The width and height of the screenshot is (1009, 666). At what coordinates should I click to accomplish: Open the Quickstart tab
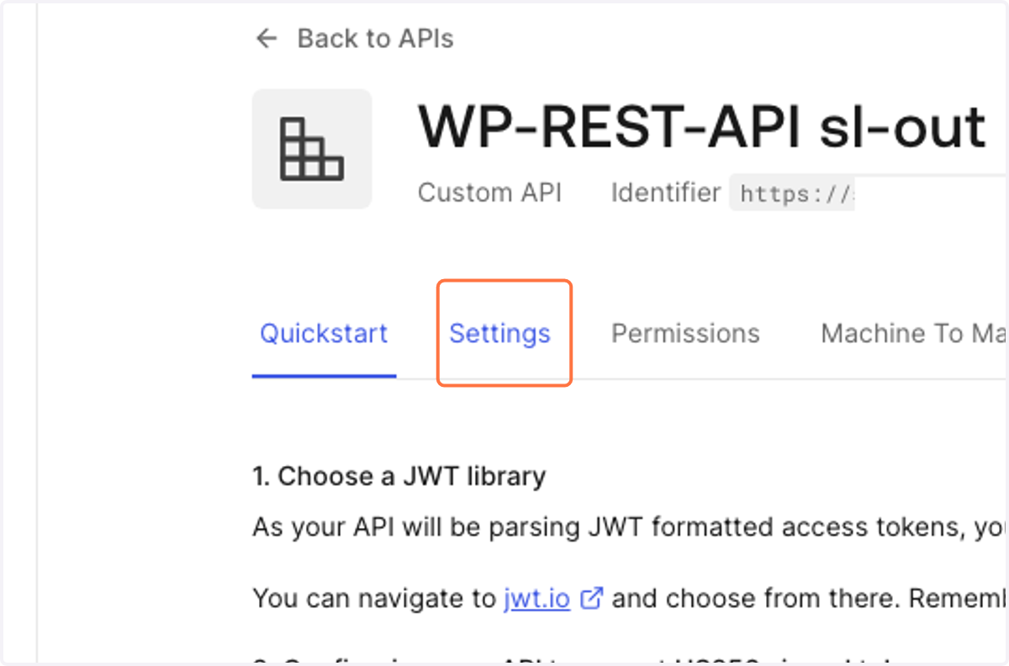click(324, 334)
